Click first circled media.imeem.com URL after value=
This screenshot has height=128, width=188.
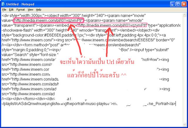tap(49, 21)
